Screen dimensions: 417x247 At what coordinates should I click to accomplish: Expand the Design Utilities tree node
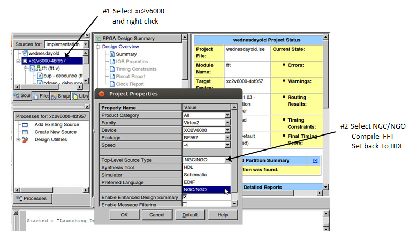pos(18,140)
